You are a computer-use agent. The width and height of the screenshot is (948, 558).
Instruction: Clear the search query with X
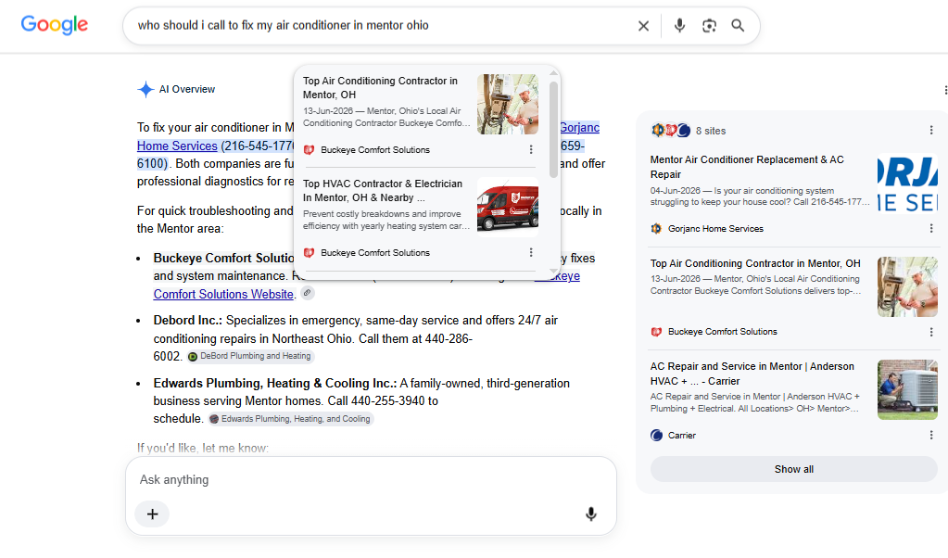[x=643, y=25]
